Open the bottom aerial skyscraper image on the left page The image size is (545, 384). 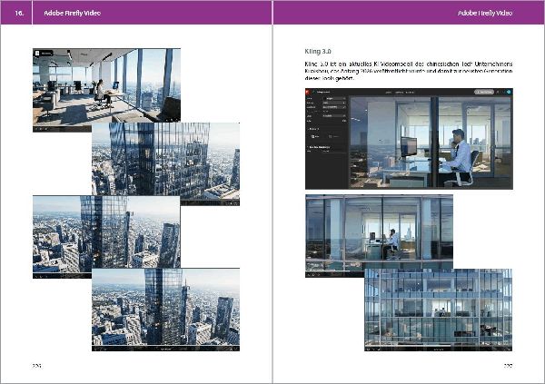[x=165, y=310]
